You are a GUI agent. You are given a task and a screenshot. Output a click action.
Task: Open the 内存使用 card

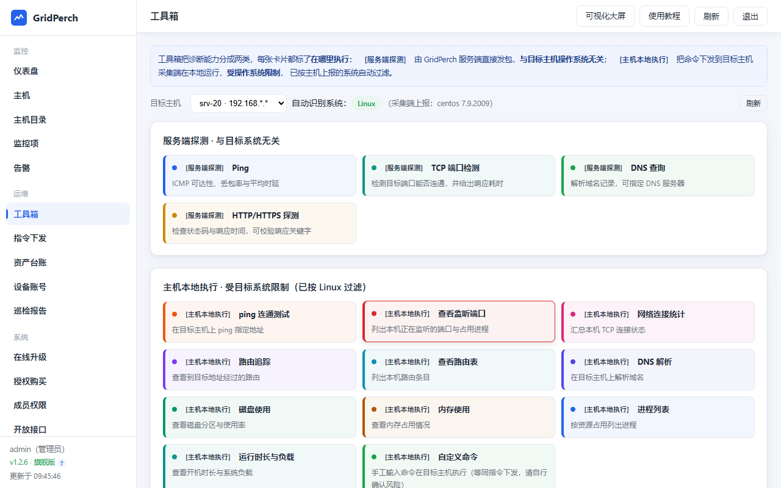[x=459, y=417]
